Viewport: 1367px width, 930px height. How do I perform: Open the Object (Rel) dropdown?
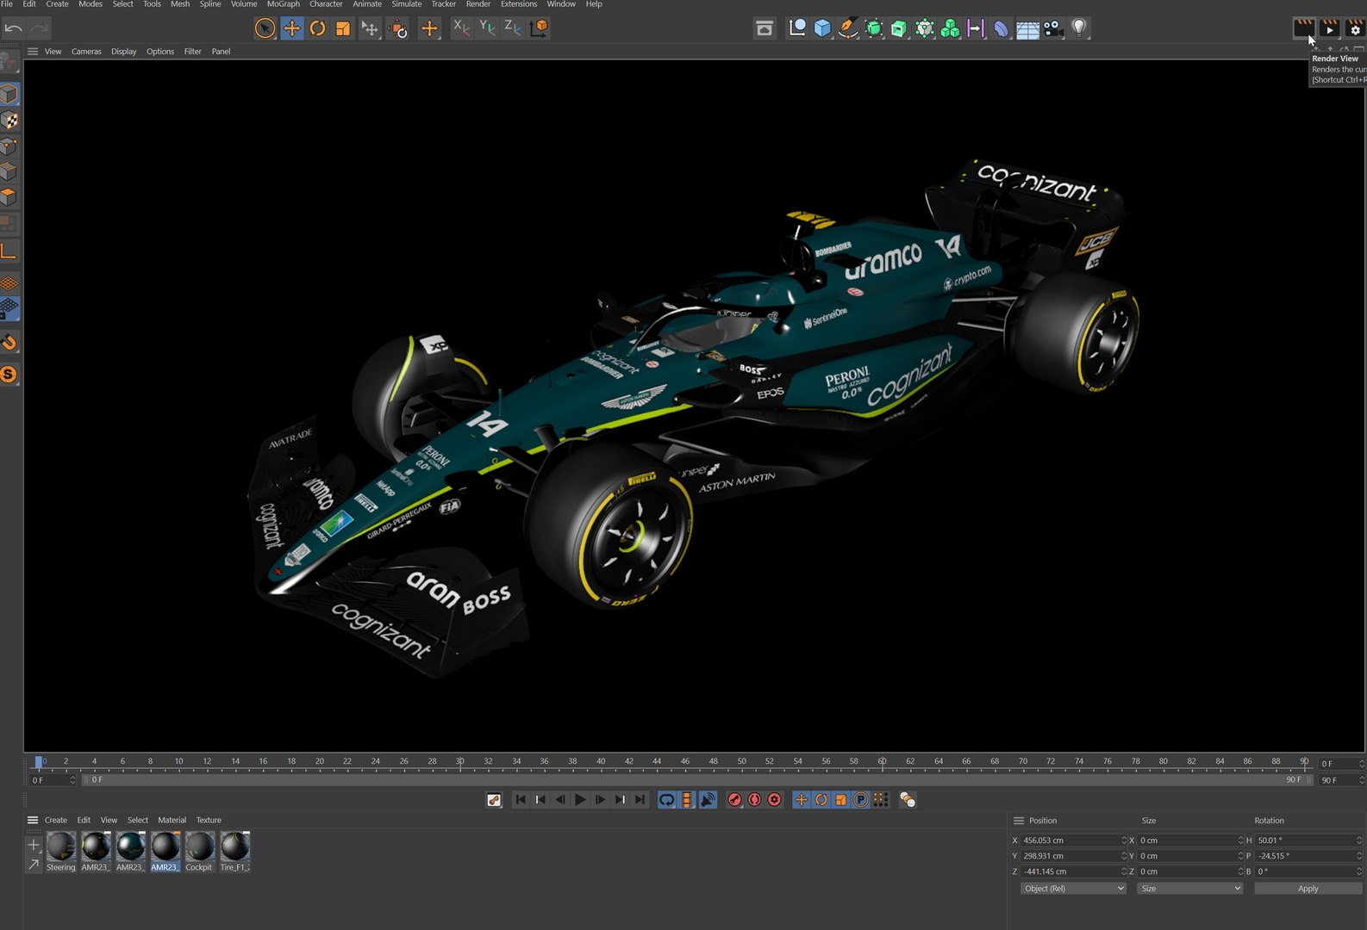pos(1074,889)
